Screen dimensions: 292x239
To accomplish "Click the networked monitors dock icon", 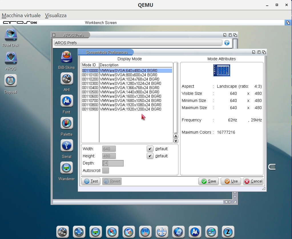I will coord(212,232).
